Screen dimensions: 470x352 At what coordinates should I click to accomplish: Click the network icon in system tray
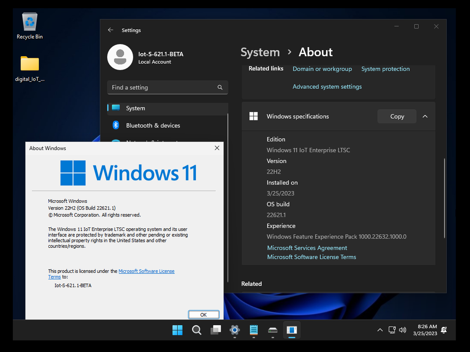(392, 330)
